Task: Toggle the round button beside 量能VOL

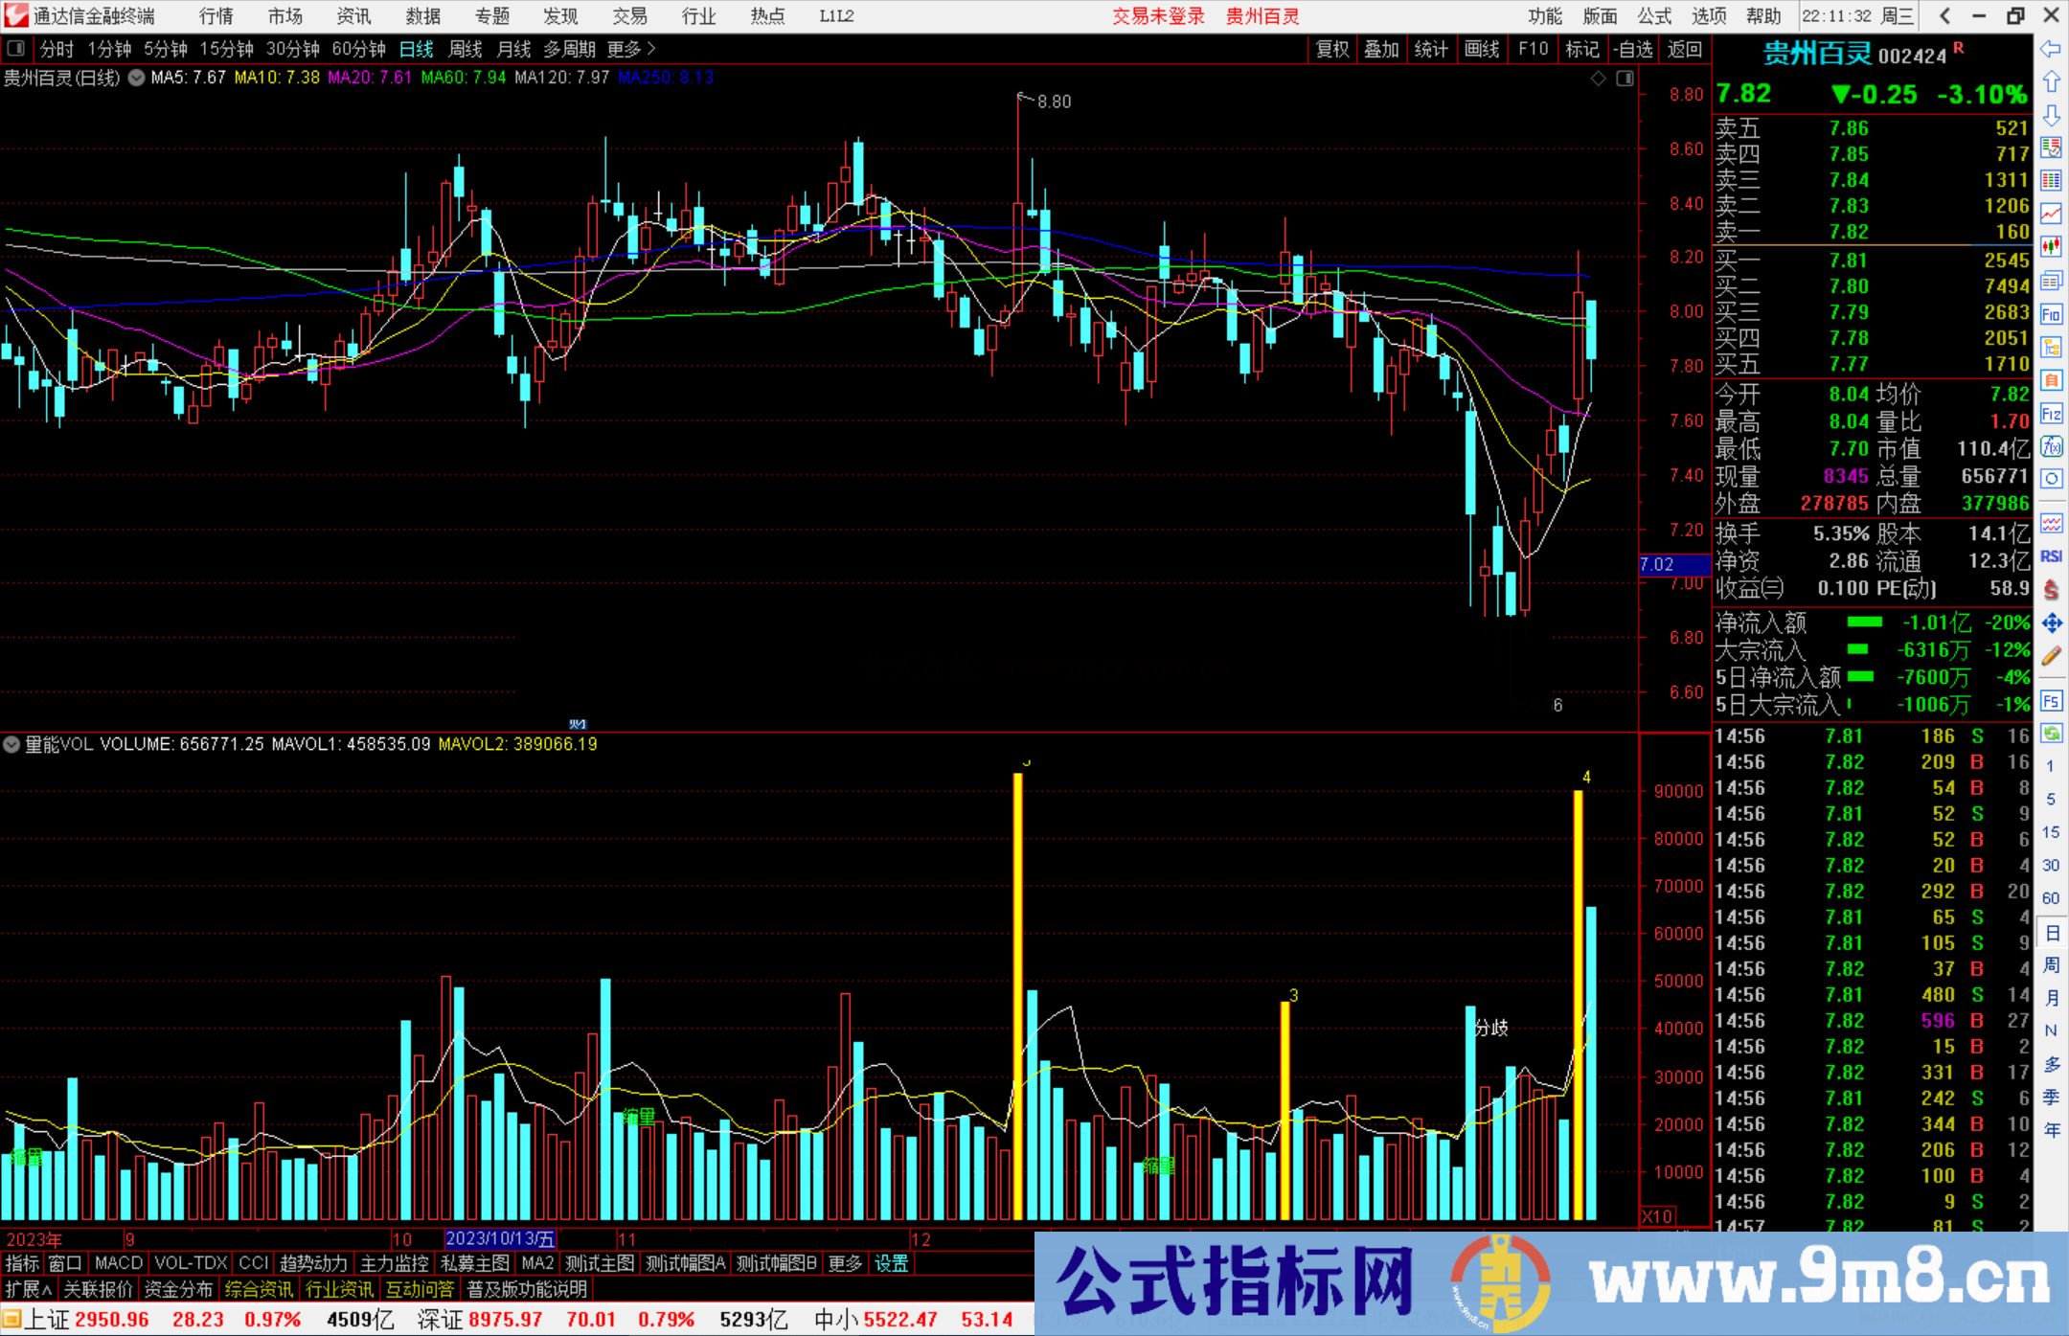Action: 11,744
